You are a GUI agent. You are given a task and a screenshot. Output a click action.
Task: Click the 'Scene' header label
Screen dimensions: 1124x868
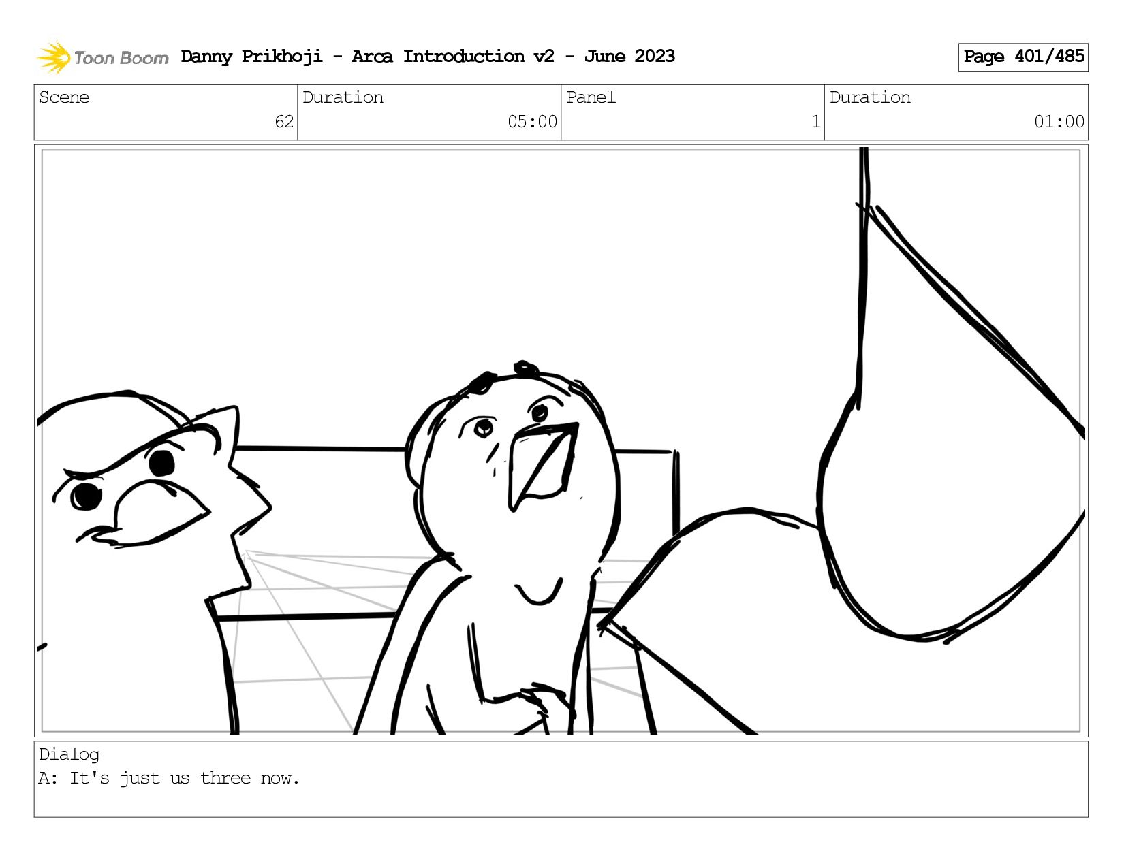pyautogui.click(x=64, y=97)
